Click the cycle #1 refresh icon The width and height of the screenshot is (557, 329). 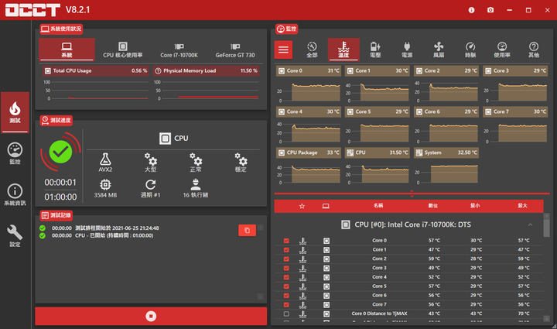tap(151, 184)
